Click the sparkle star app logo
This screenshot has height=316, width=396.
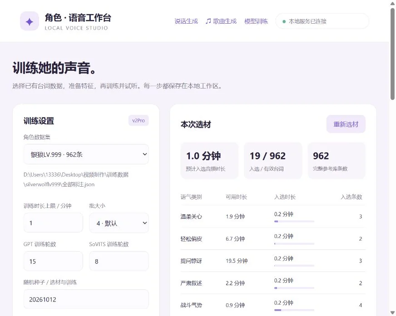[30, 21]
